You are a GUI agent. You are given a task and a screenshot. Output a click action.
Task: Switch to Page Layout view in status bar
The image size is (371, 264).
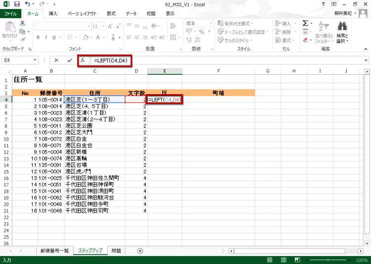[x=284, y=260]
